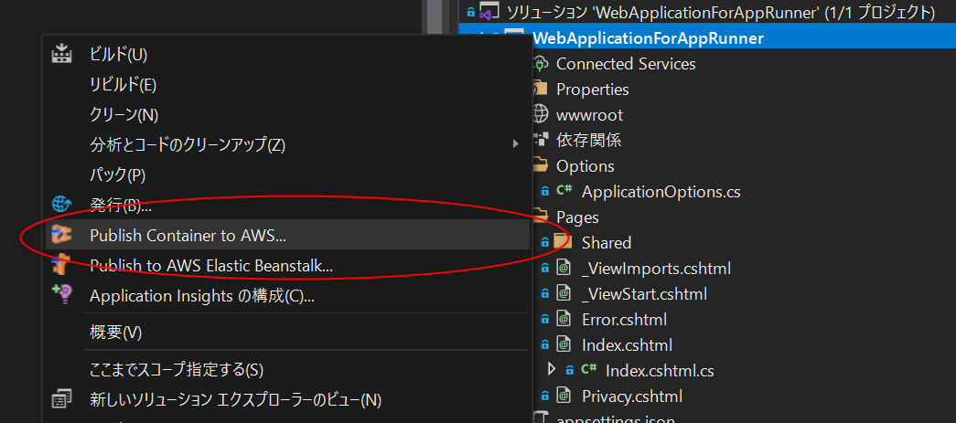Select クリーン(N) menu entry
This screenshot has width=956, height=423.
coord(287,114)
